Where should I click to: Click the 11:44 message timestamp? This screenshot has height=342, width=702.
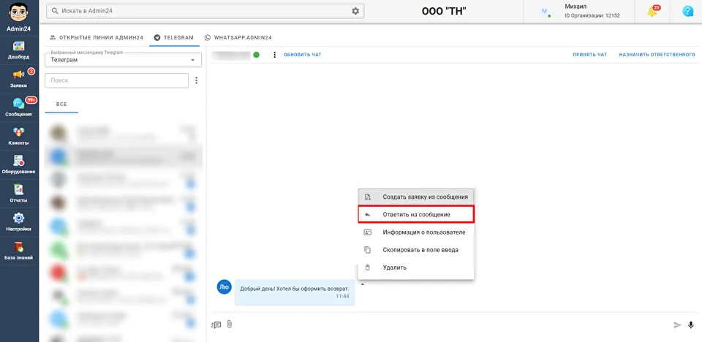(342, 297)
